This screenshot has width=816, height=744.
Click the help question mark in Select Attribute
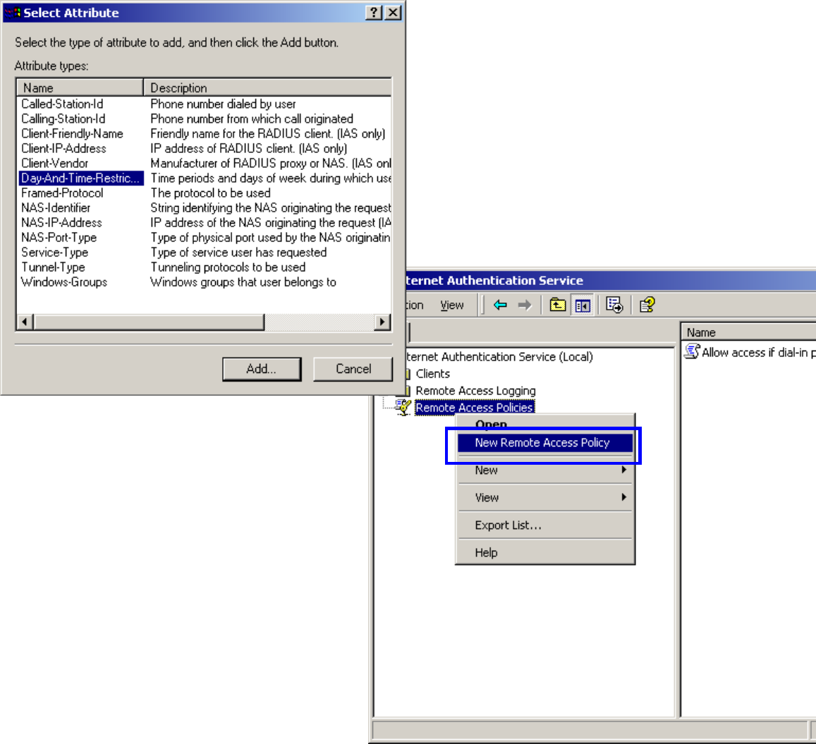point(374,13)
